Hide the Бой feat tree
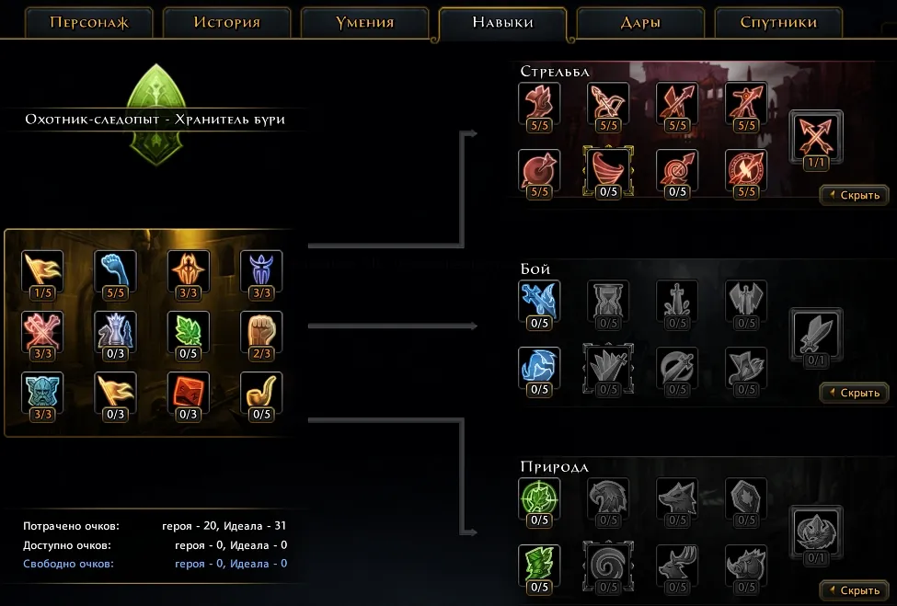The image size is (897, 606). click(855, 393)
